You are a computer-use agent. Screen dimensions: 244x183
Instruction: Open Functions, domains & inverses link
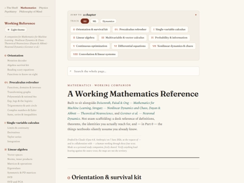click(24, 88)
